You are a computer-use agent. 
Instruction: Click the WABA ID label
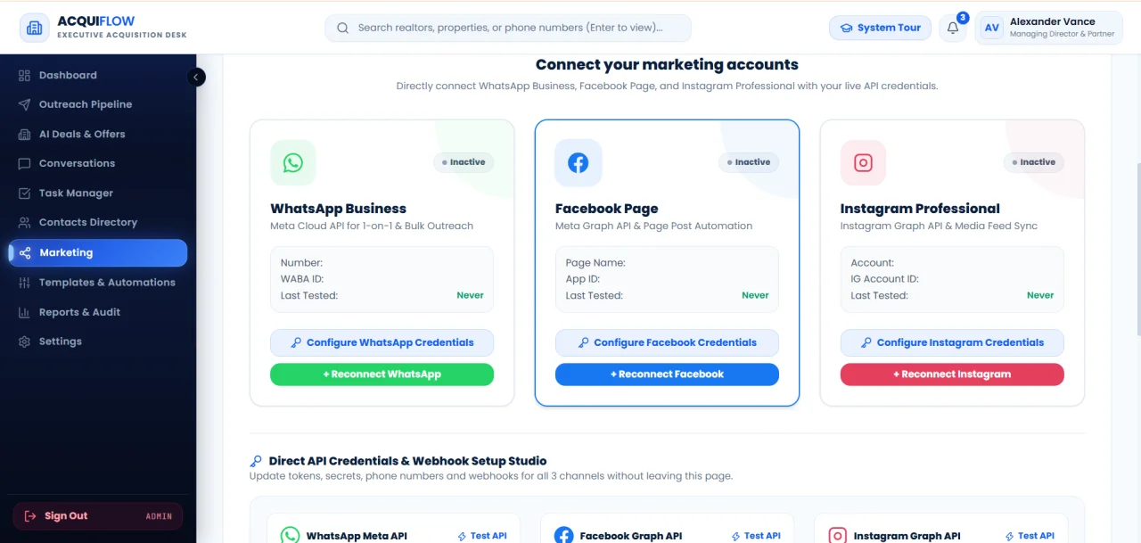point(301,279)
